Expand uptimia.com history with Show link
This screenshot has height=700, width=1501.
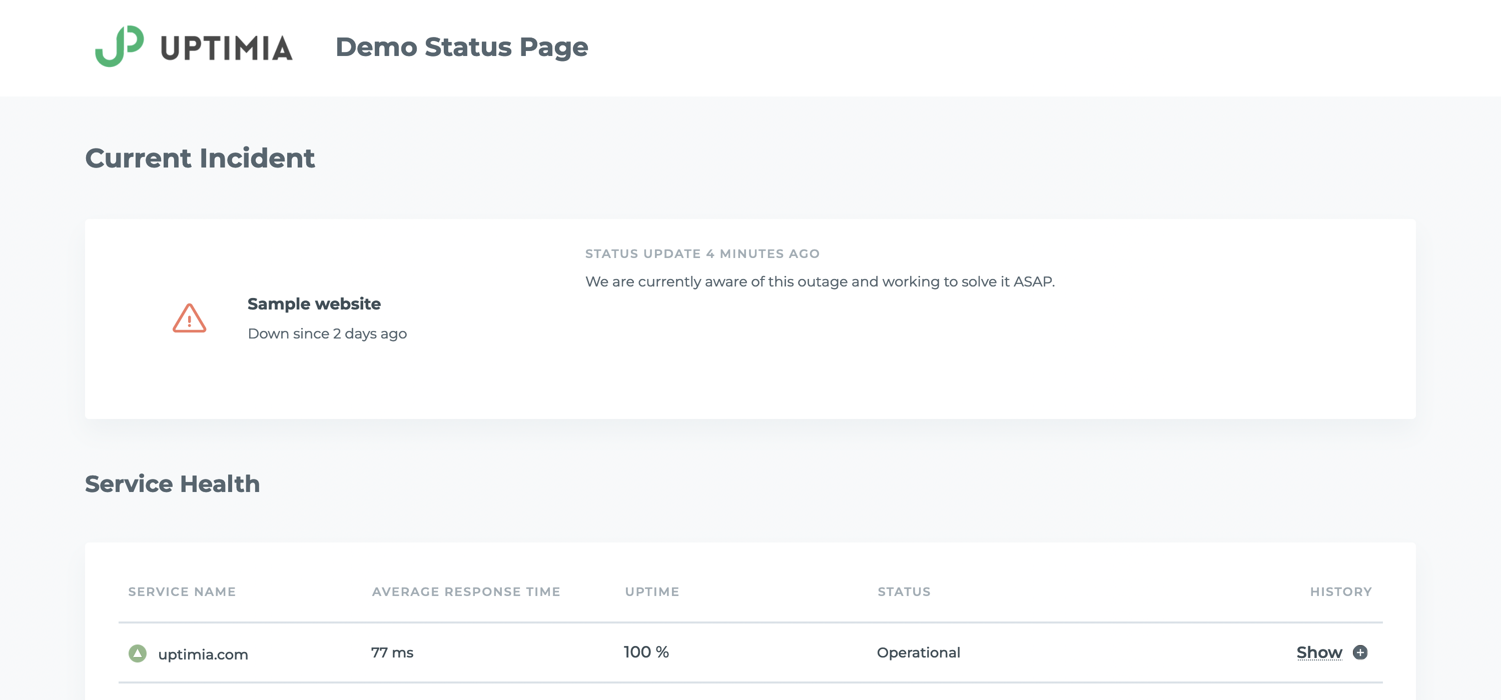(x=1319, y=652)
